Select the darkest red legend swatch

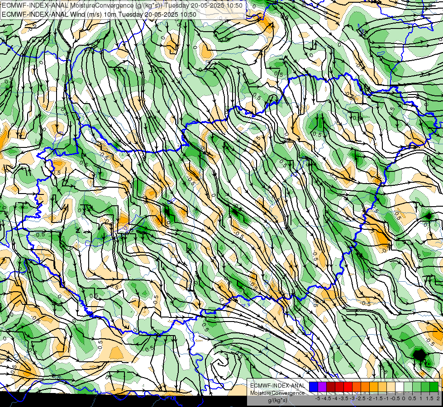pos(331,387)
